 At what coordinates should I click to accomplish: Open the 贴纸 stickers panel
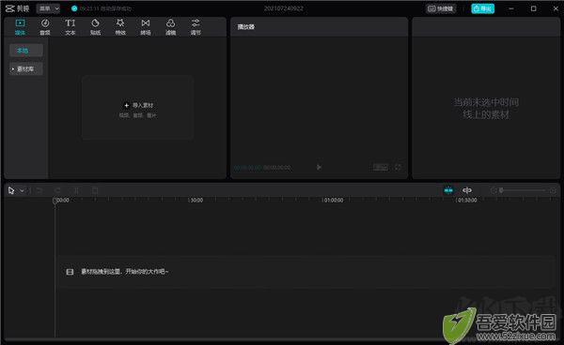[x=95, y=27]
